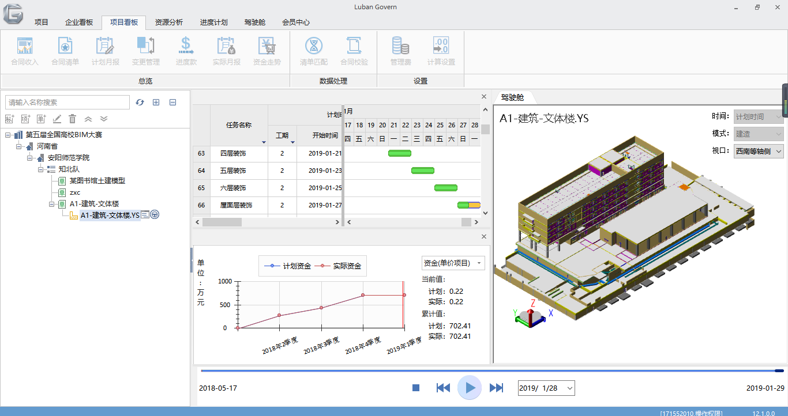Screen dimensions: 788x416
Task: Play the construction simulation
Action: click(x=470, y=388)
